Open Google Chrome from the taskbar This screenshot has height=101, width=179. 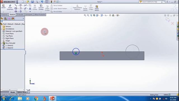tap(36, 98)
